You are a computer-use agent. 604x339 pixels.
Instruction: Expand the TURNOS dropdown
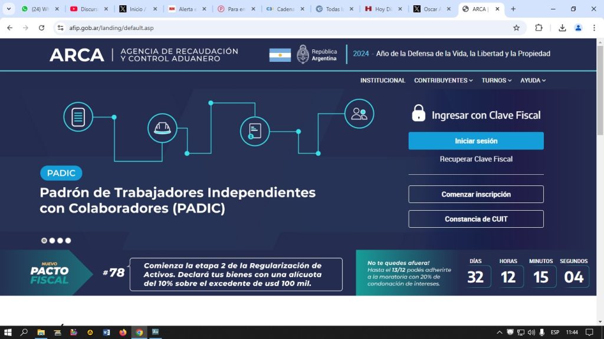pos(495,80)
